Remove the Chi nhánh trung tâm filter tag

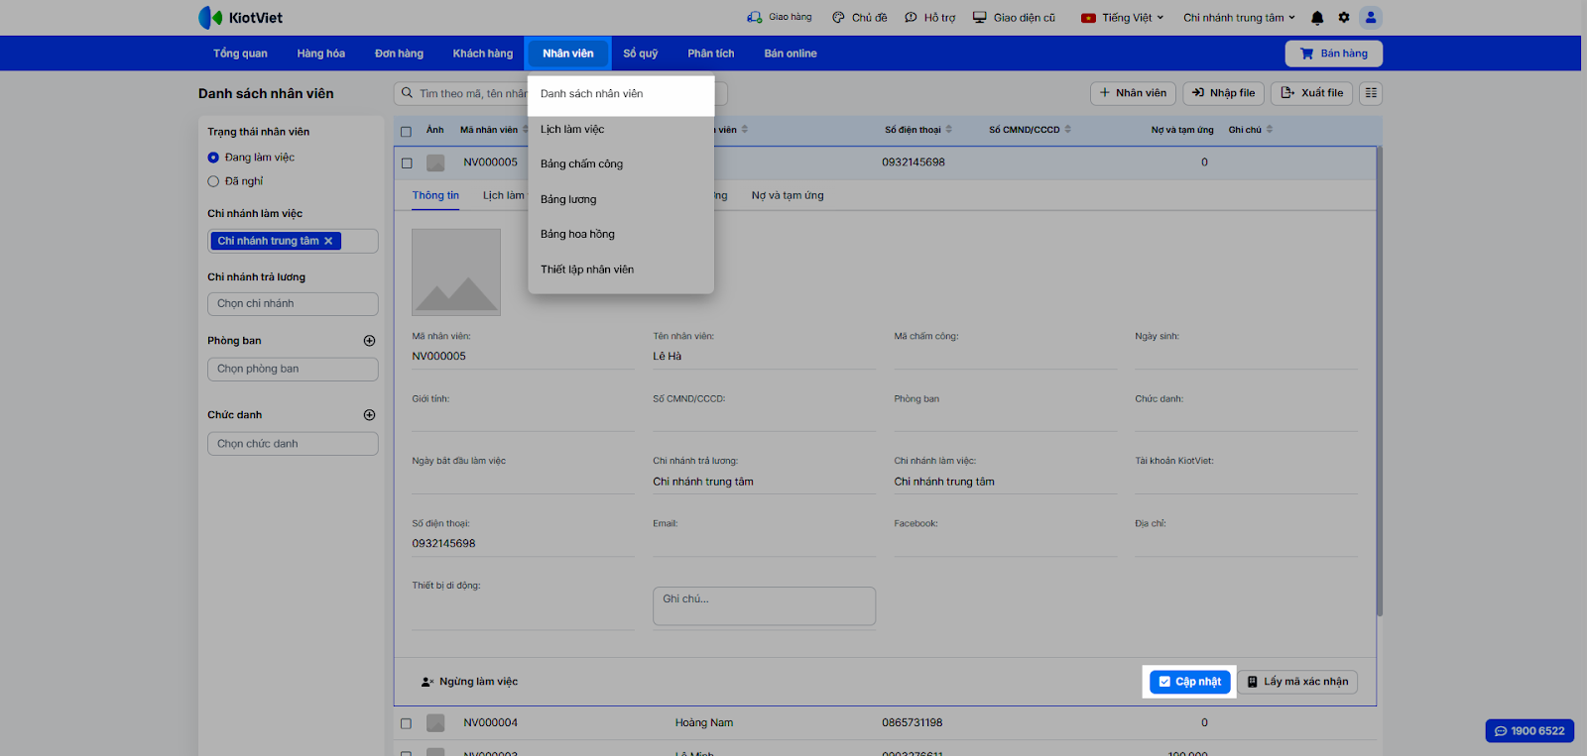point(328,241)
